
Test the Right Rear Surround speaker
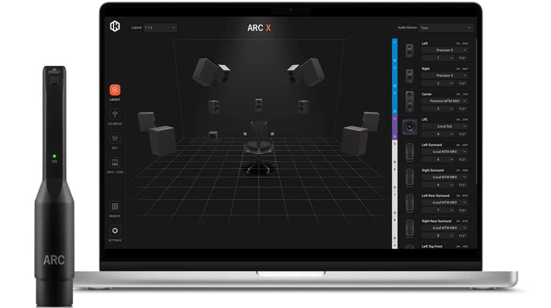pyautogui.click(x=462, y=236)
